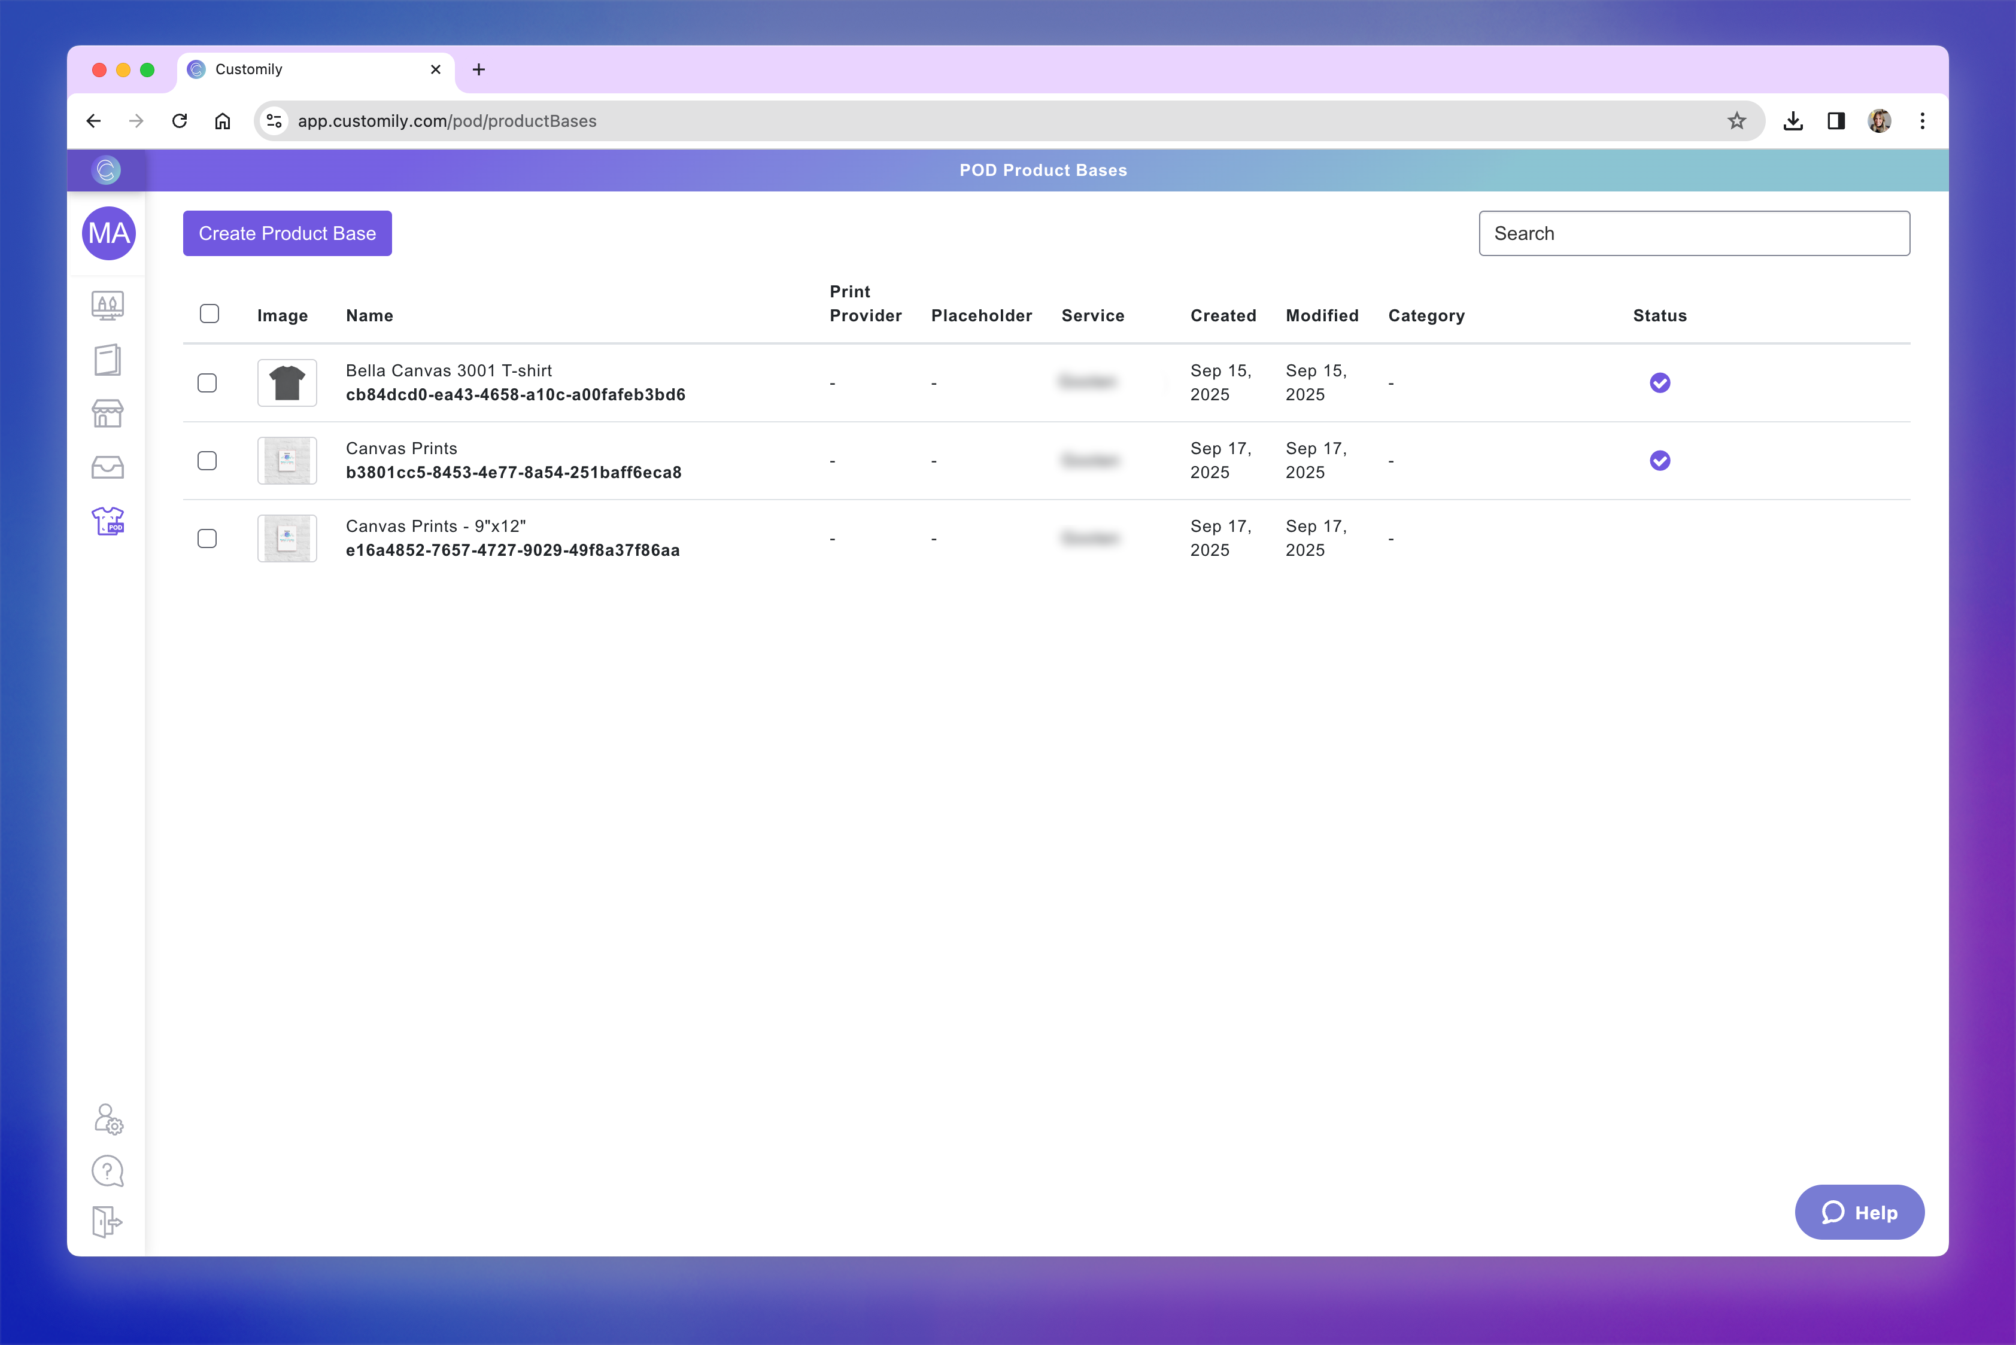Click the Search input field

coord(1693,233)
